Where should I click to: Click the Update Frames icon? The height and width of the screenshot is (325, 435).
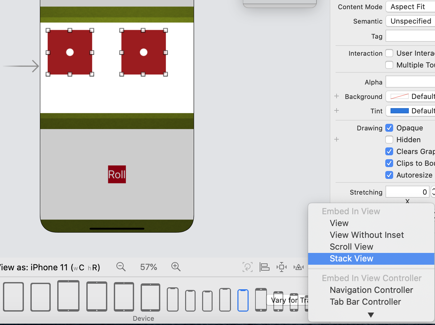247,267
